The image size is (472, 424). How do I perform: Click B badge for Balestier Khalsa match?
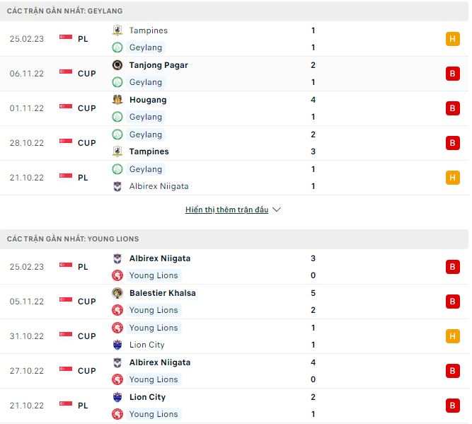(x=452, y=302)
